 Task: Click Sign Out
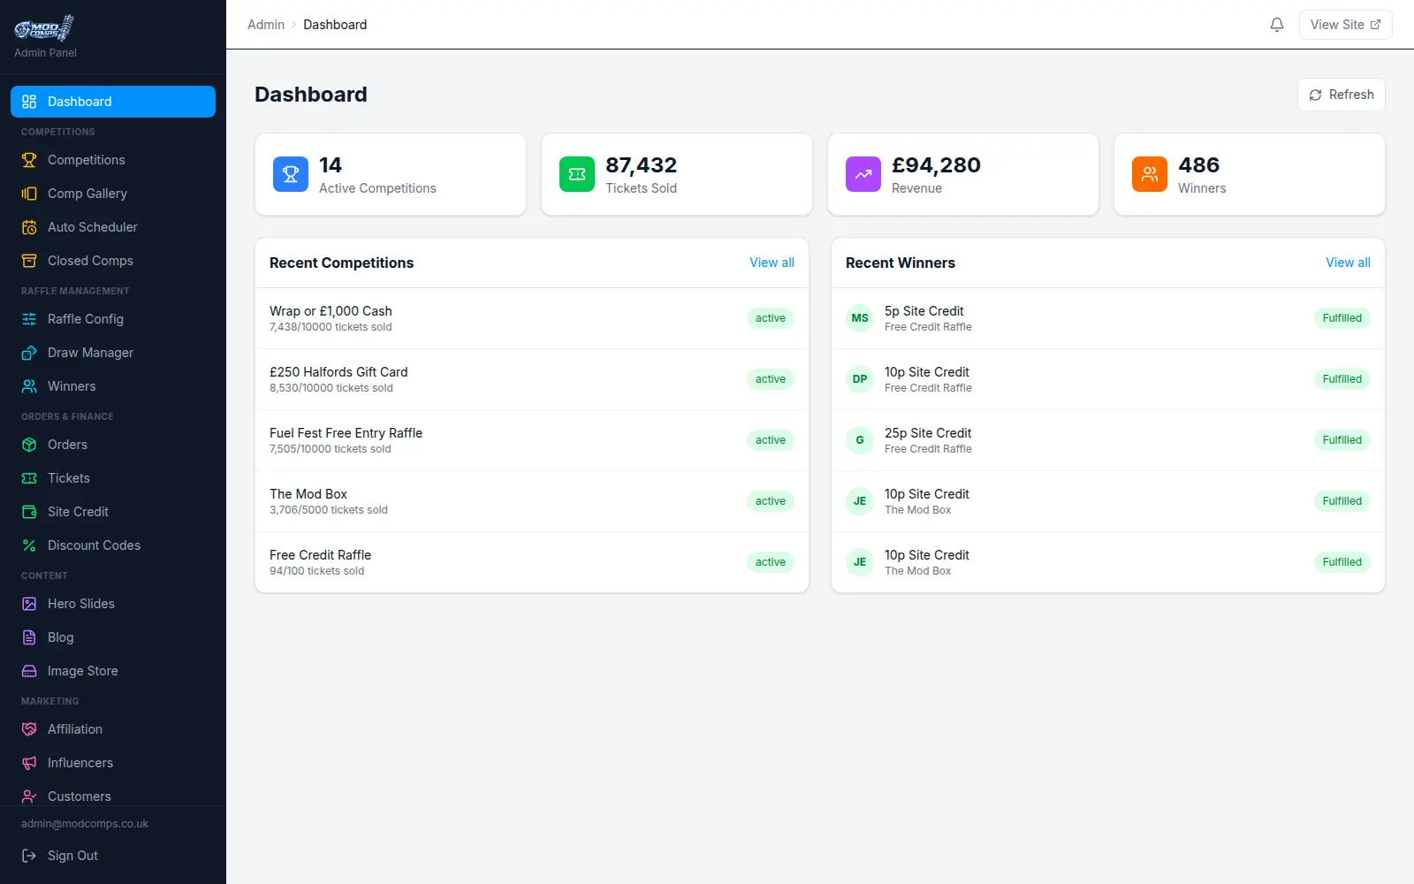click(x=113, y=856)
